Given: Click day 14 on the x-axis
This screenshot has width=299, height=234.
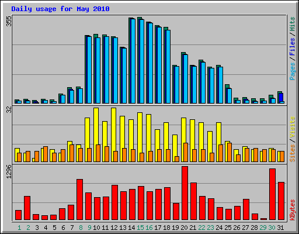Looking at the screenshot, I should (x=131, y=228).
